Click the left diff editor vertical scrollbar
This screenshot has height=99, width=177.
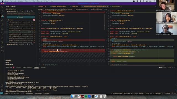click(105, 22)
